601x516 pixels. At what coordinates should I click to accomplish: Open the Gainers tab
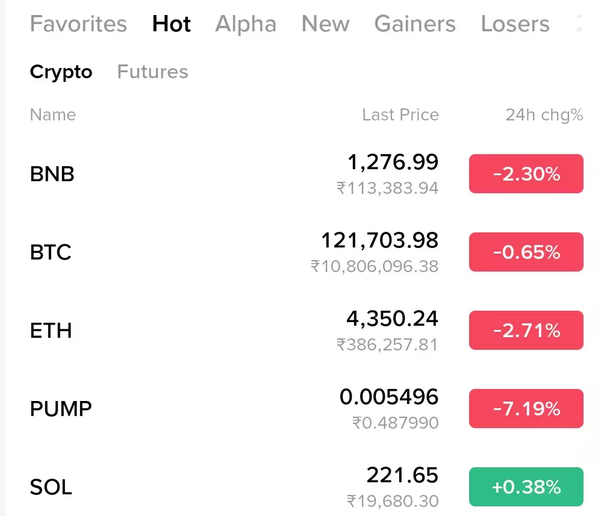click(x=415, y=24)
